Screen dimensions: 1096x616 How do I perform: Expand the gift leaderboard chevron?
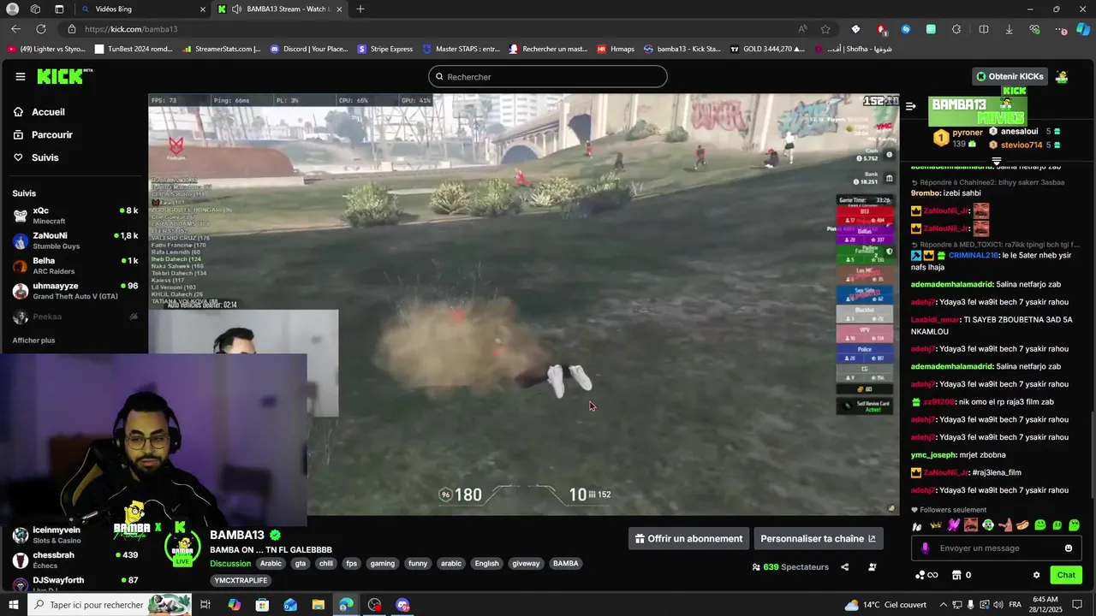tap(997, 160)
